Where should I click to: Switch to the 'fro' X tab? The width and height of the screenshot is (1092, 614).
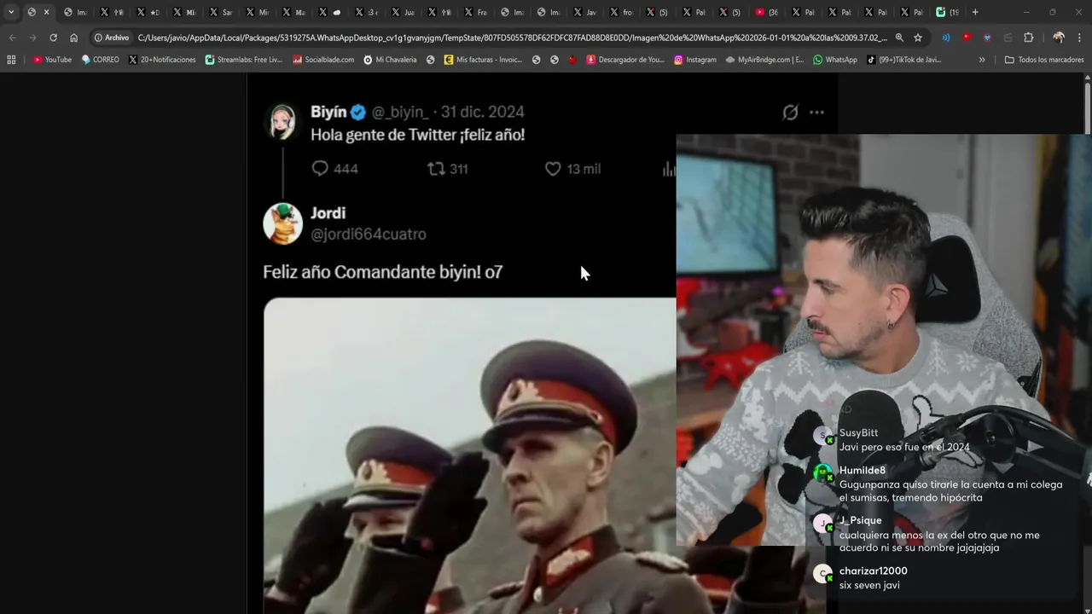coord(622,12)
